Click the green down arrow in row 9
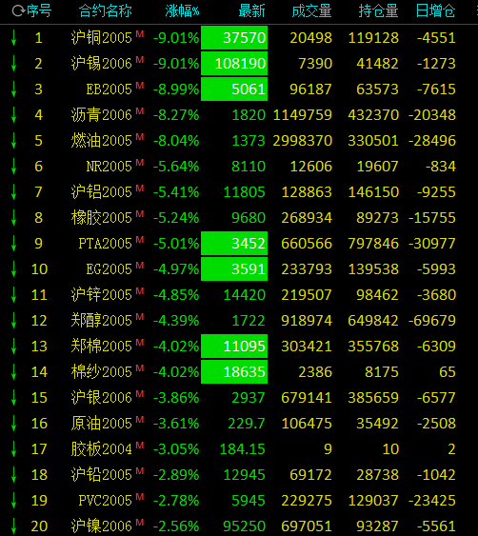The width and height of the screenshot is (478, 536). point(13,244)
